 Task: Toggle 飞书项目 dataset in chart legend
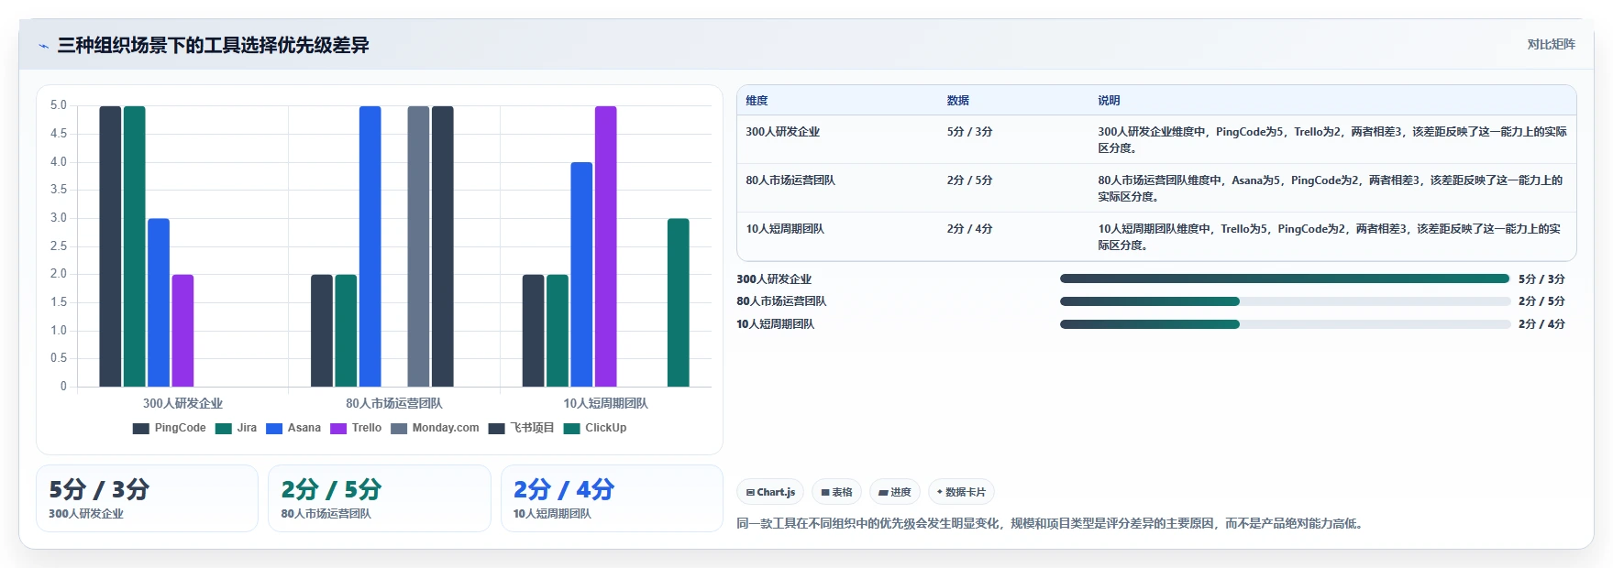pyautogui.click(x=522, y=428)
